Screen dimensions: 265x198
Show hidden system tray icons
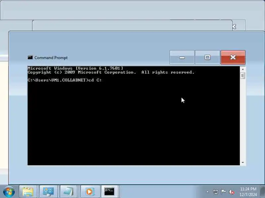point(208,192)
